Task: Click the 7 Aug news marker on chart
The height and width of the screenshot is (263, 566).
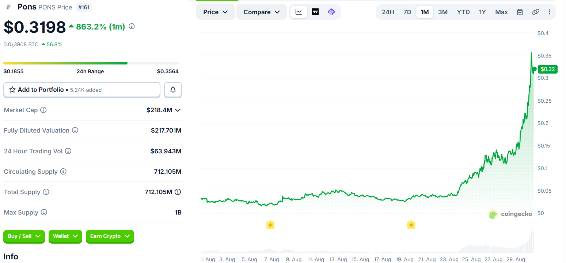Action: coord(270,225)
